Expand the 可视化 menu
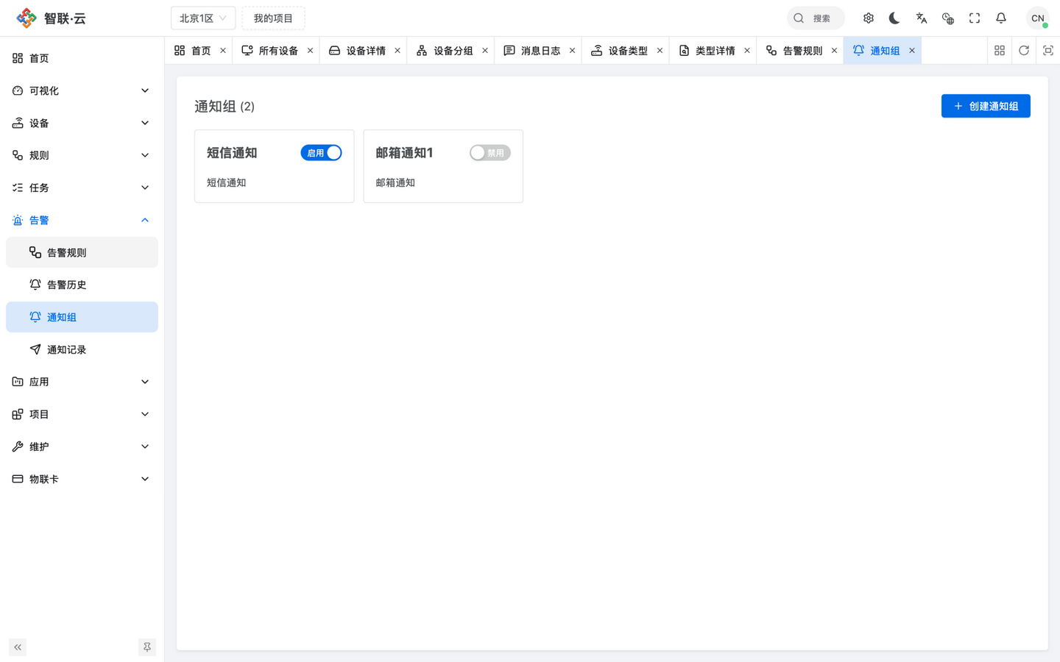1060x662 pixels. pyautogui.click(x=82, y=90)
